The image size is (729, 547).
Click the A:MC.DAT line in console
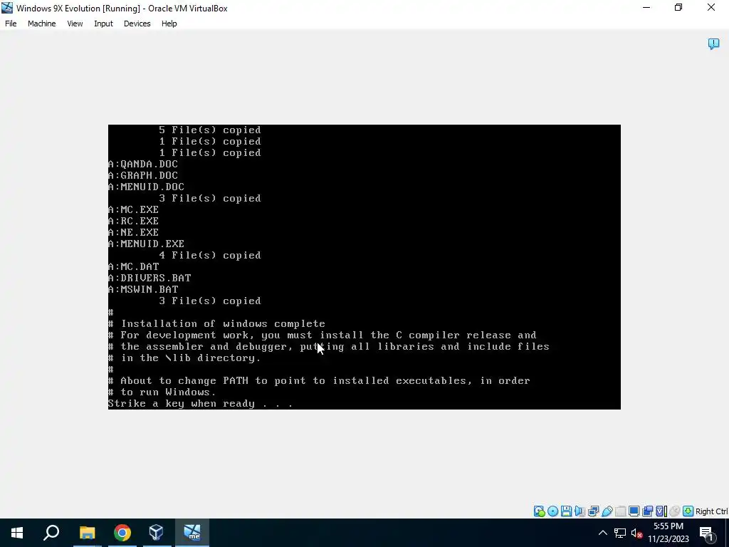point(133,266)
